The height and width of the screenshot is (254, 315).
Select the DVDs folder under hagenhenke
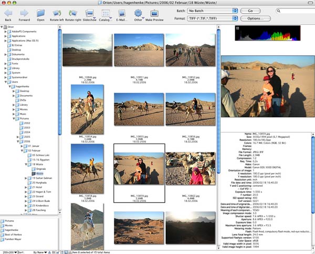coord(21,100)
